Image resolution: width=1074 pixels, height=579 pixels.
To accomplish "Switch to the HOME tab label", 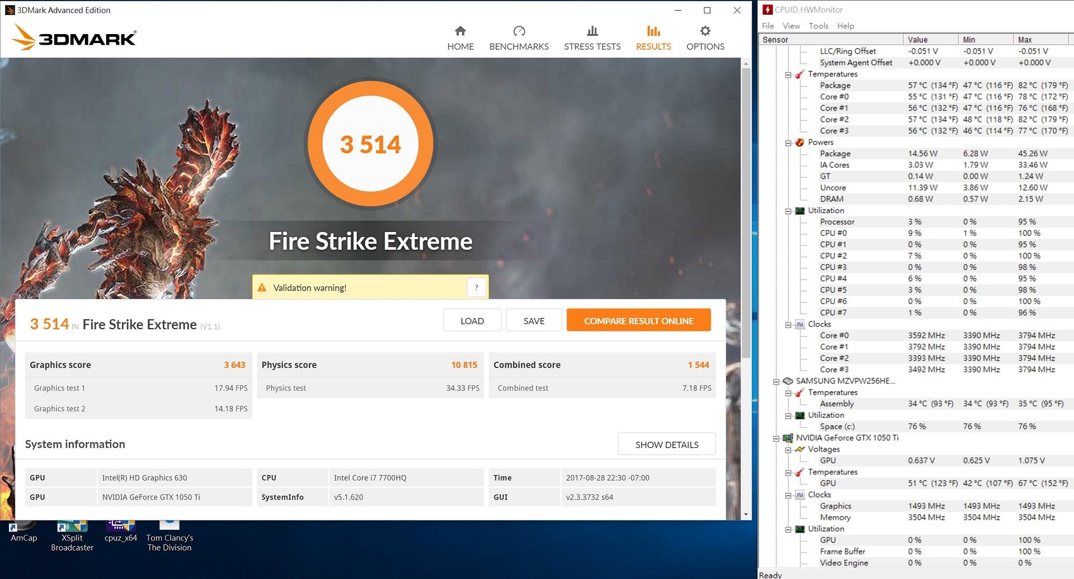I will tap(460, 46).
